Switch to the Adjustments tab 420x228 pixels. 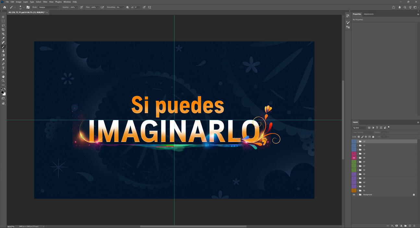(368, 14)
